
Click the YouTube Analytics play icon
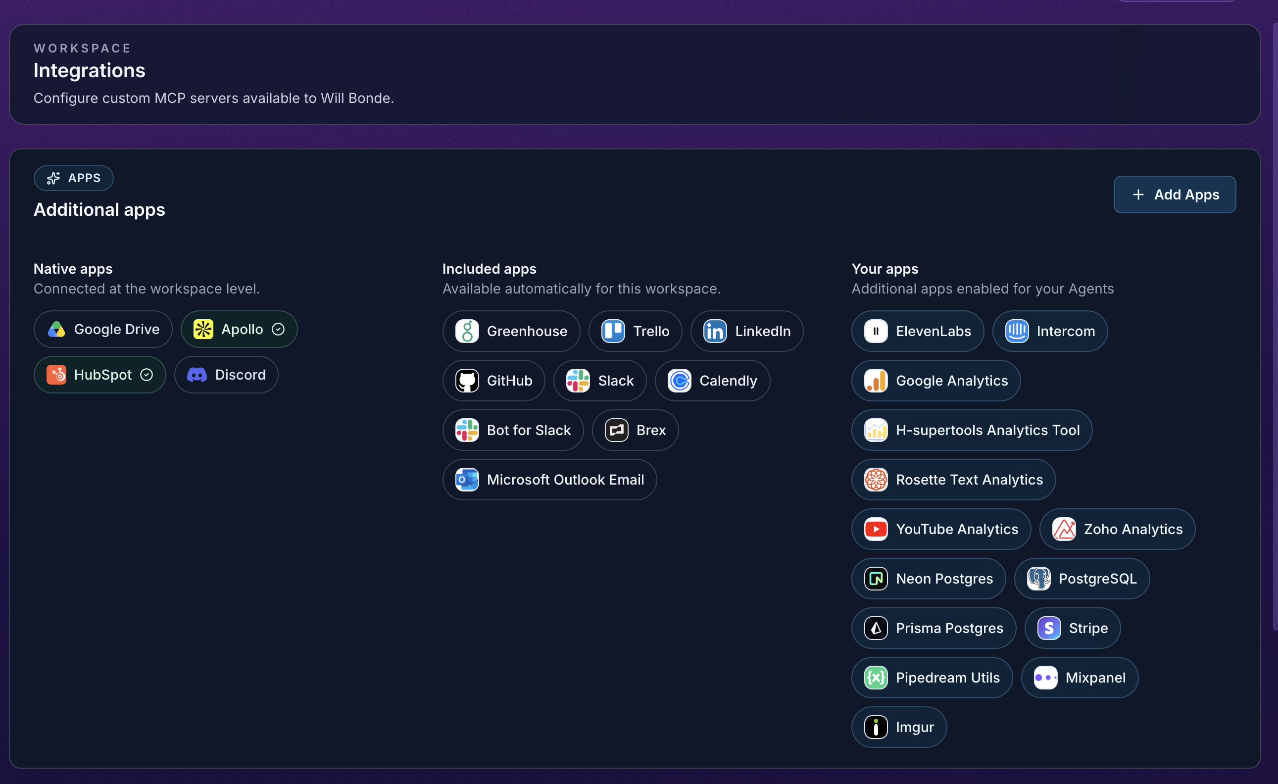tap(876, 529)
